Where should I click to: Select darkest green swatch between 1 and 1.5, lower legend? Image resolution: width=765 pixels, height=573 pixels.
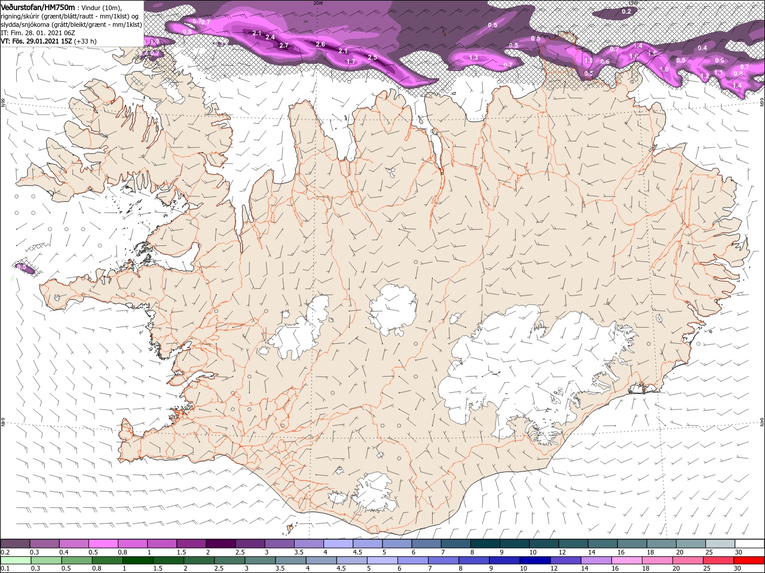137,560
